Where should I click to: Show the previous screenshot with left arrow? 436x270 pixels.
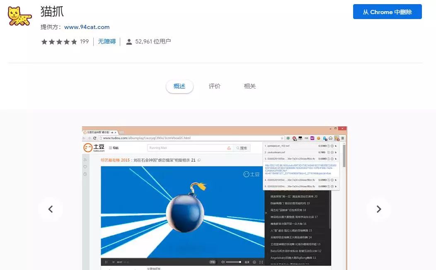pos(50,209)
